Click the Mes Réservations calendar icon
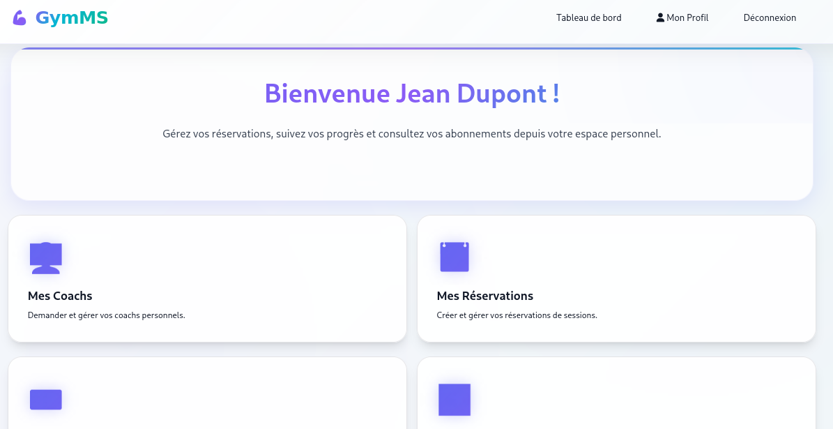Screen dimensions: 833x429 point(454,257)
